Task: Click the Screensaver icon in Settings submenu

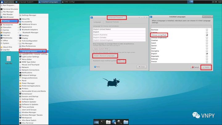Action: [x=20, y=94]
